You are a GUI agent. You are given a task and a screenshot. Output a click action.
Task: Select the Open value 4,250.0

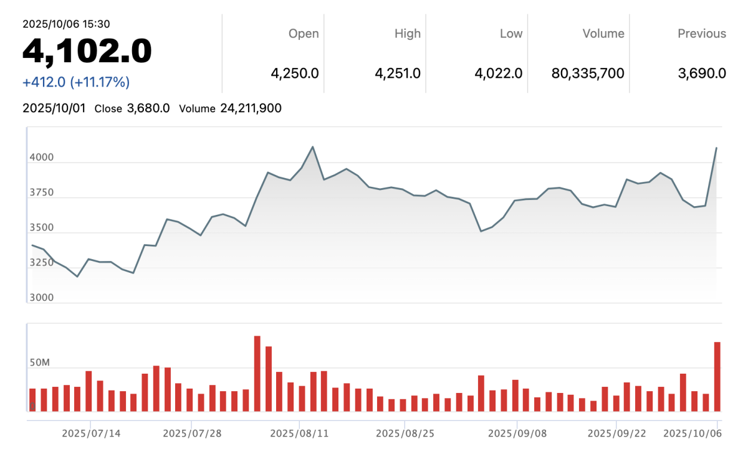[x=294, y=73]
